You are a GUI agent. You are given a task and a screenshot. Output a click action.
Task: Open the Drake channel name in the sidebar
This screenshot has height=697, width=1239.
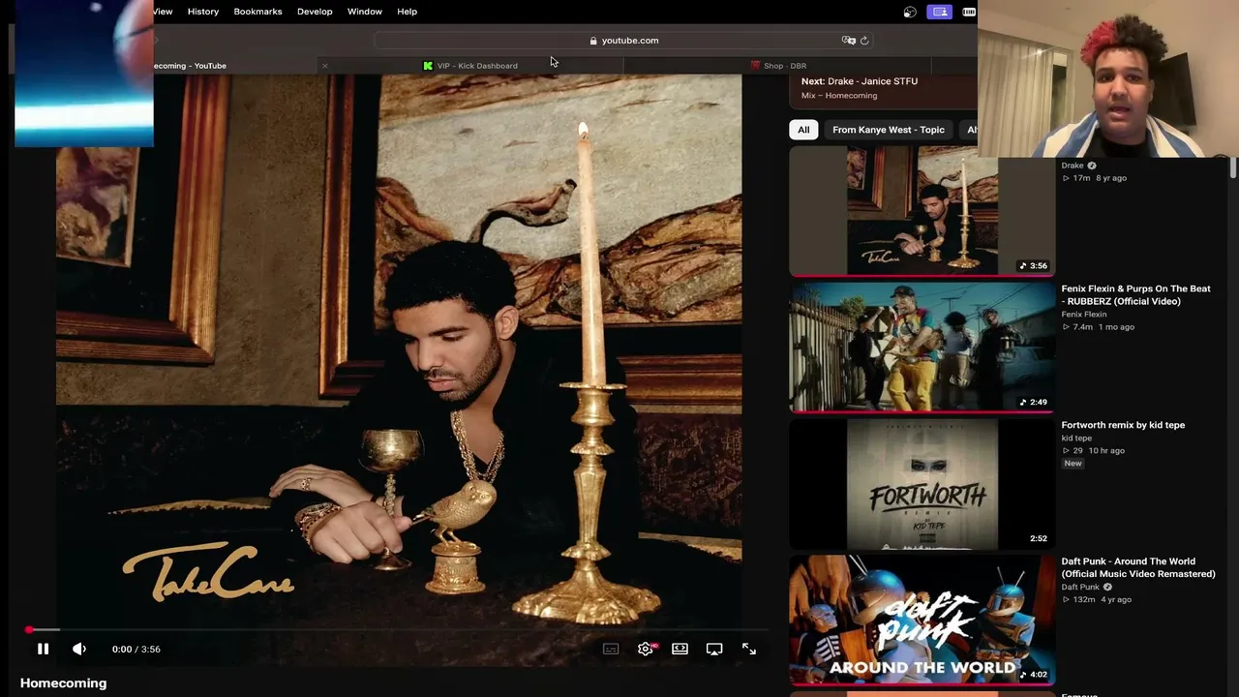point(1073,166)
